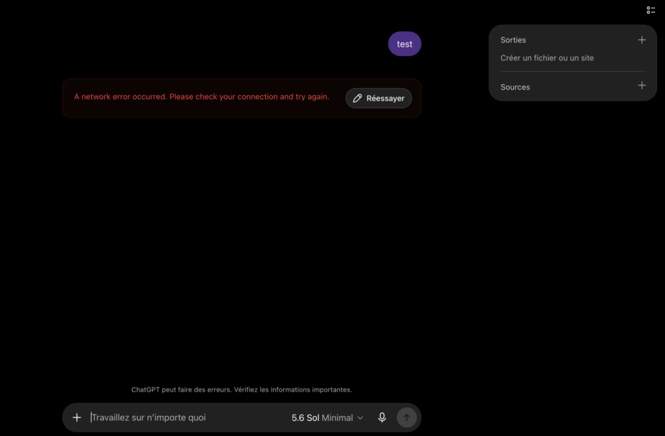Click the 'ChatGPT peut faire des erreurs' disclaimer

tap(241, 389)
